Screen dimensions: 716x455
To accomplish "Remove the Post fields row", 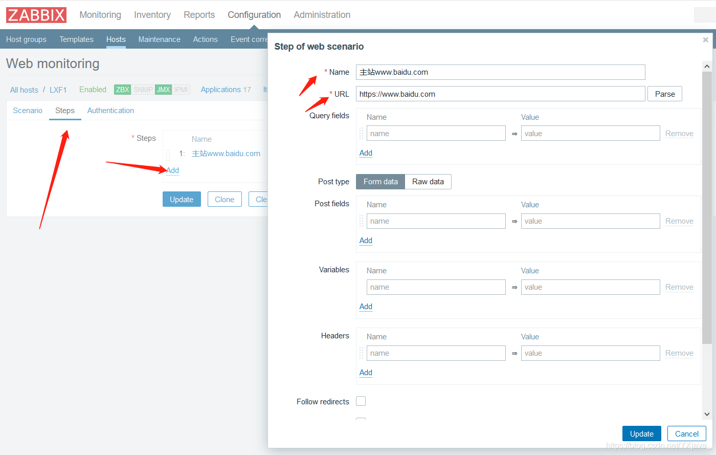I will click(679, 221).
